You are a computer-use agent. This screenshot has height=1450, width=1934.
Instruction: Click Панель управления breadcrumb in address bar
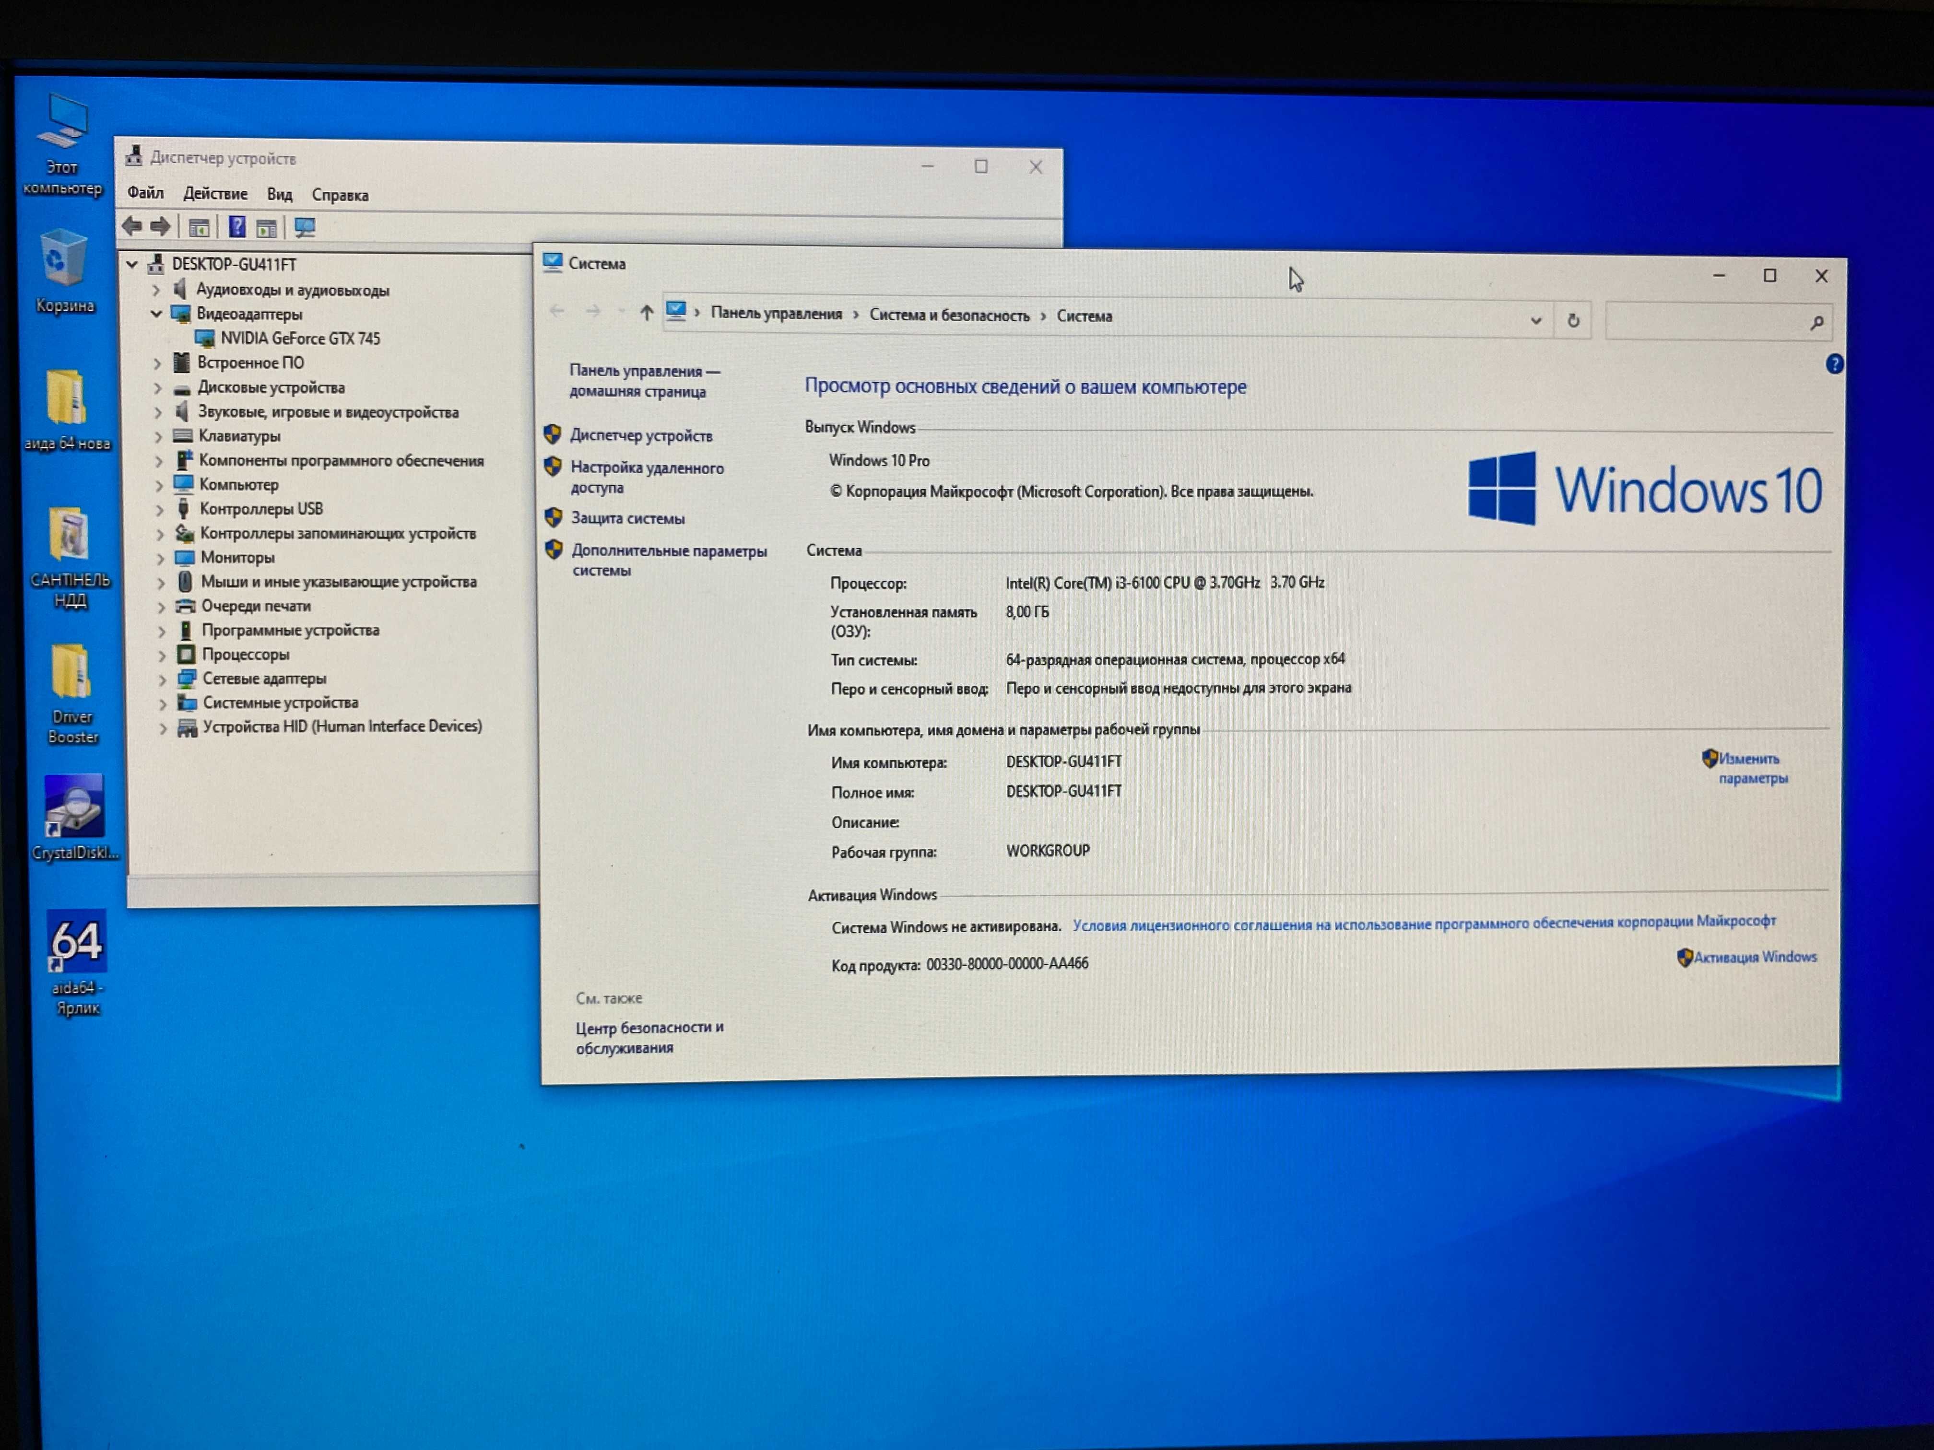click(777, 314)
